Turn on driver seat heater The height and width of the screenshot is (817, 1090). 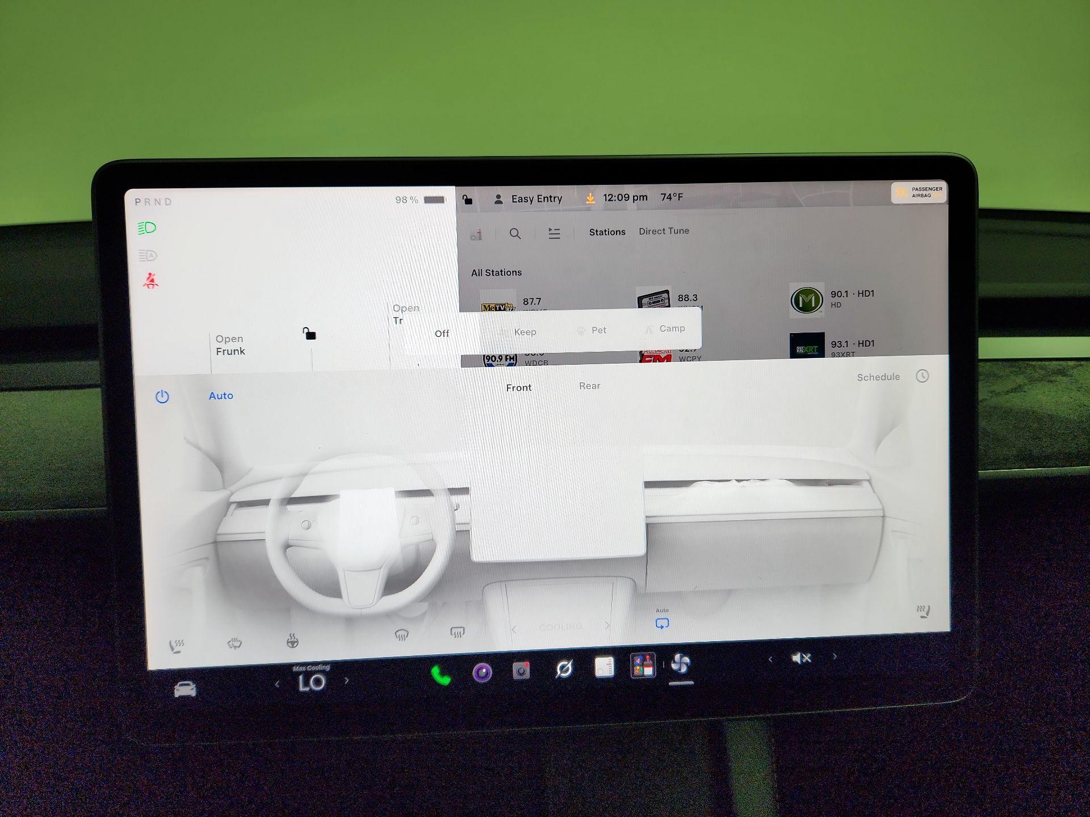[177, 646]
